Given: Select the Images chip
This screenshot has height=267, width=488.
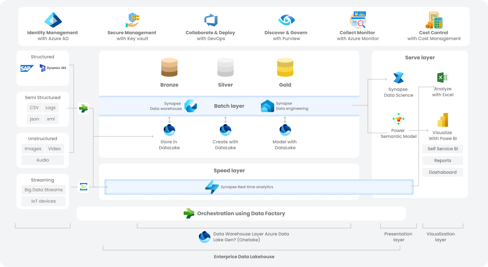Looking at the screenshot, I should click(x=33, y=149).
